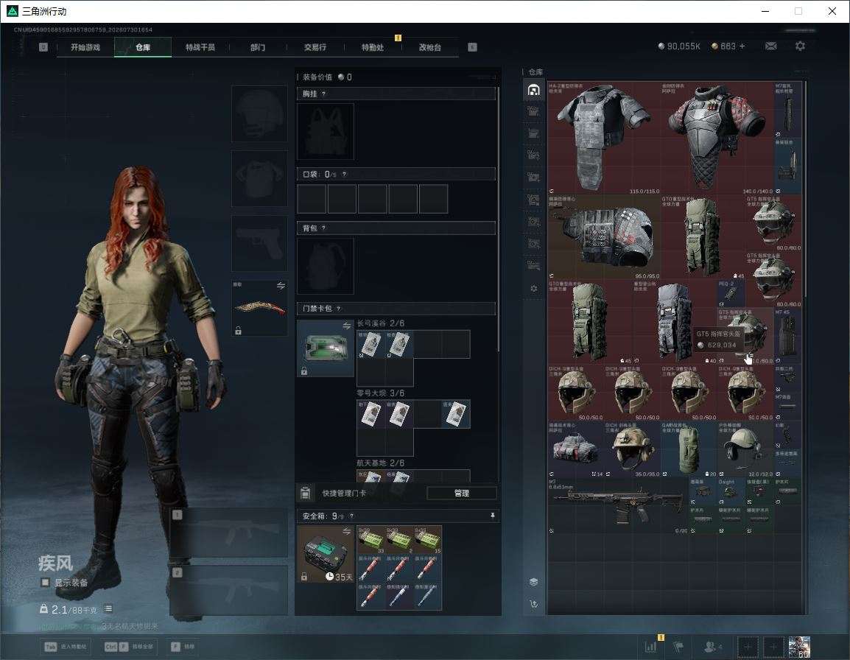Click the stash stack layers icon
Viewport: 850px width, 660px height.
pos(533,582)
